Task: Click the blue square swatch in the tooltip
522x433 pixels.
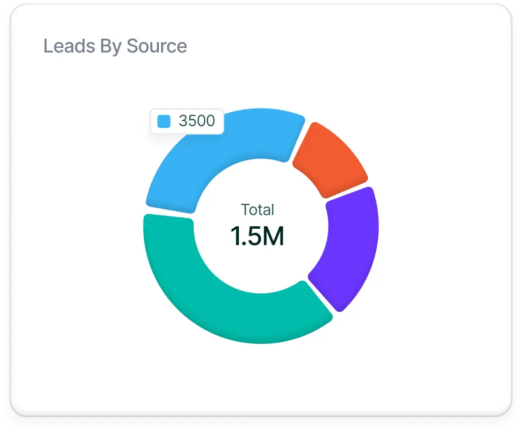Action: click(x=164, y=121)
